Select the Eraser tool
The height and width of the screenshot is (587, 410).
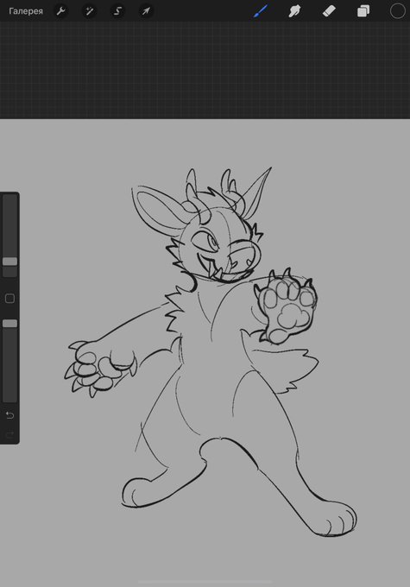coord(329,11)
